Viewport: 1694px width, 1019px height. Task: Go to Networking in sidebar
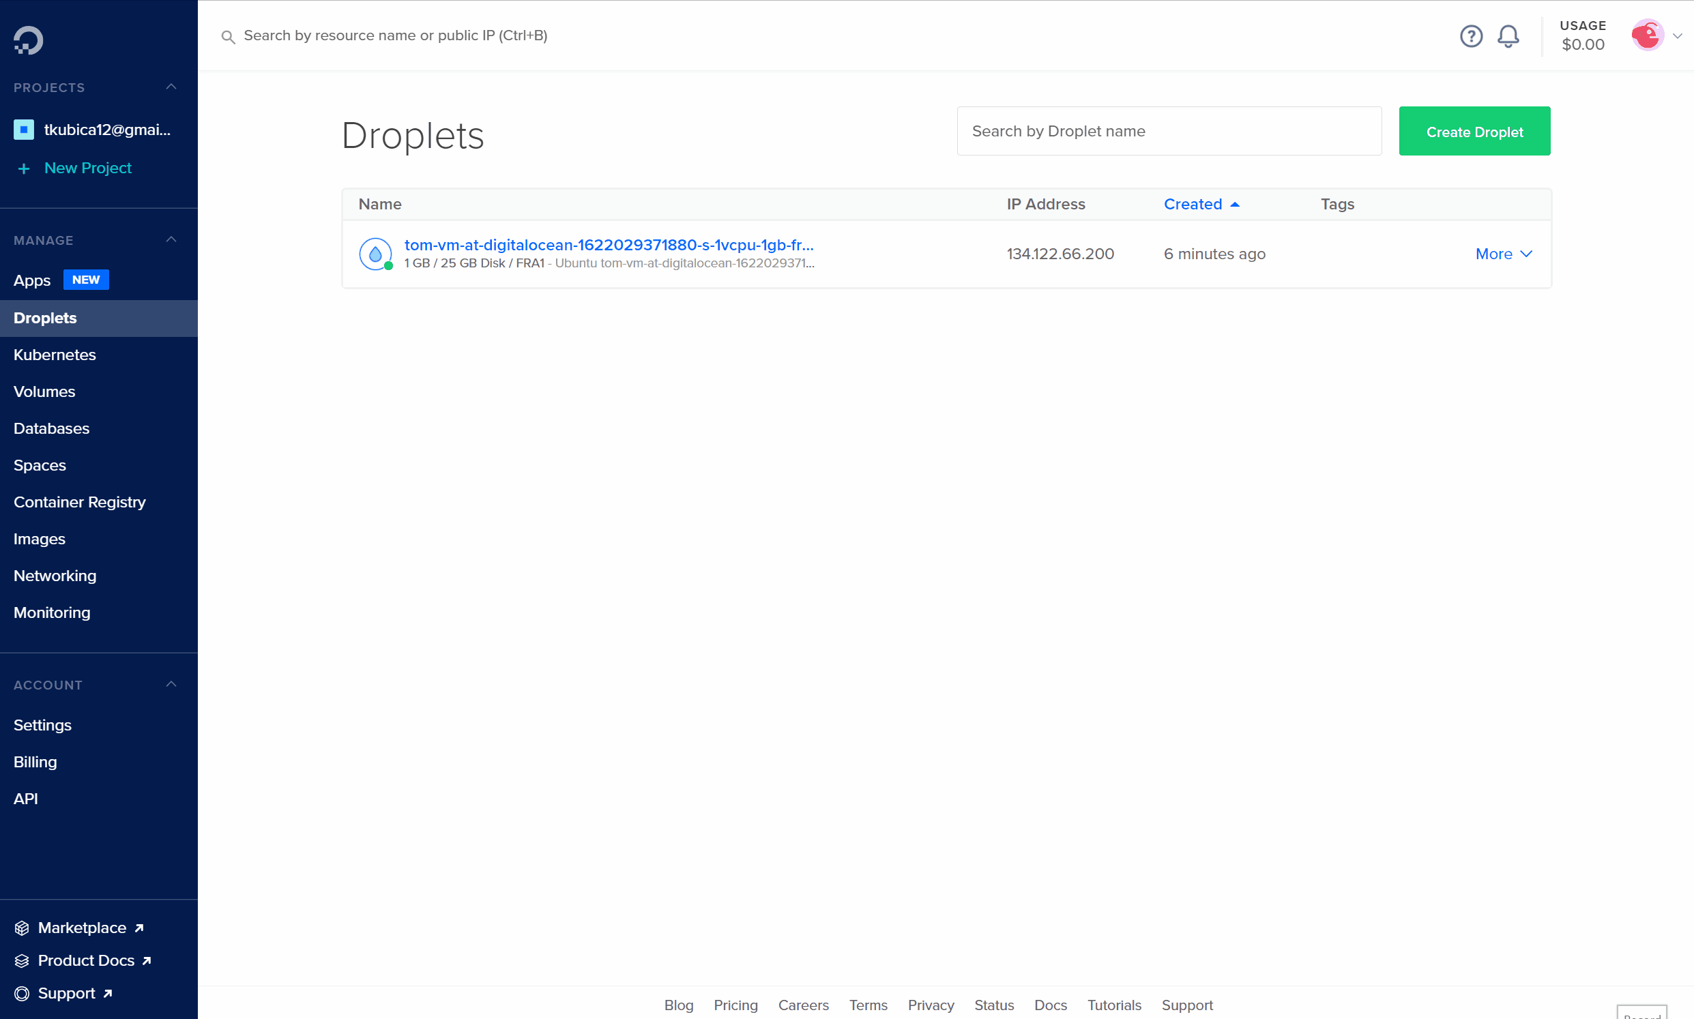point(55,576)
